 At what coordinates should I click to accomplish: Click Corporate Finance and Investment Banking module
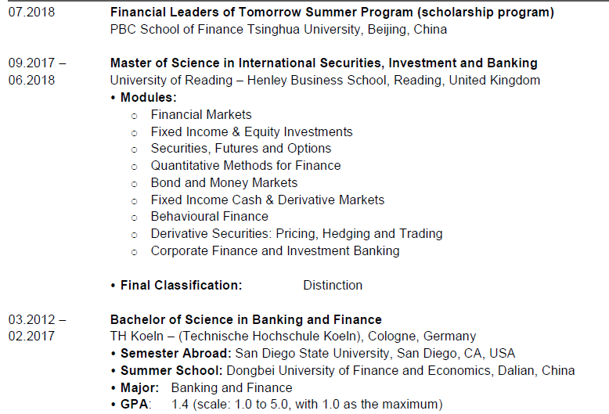pyautogui.click(x=275, y=251)
